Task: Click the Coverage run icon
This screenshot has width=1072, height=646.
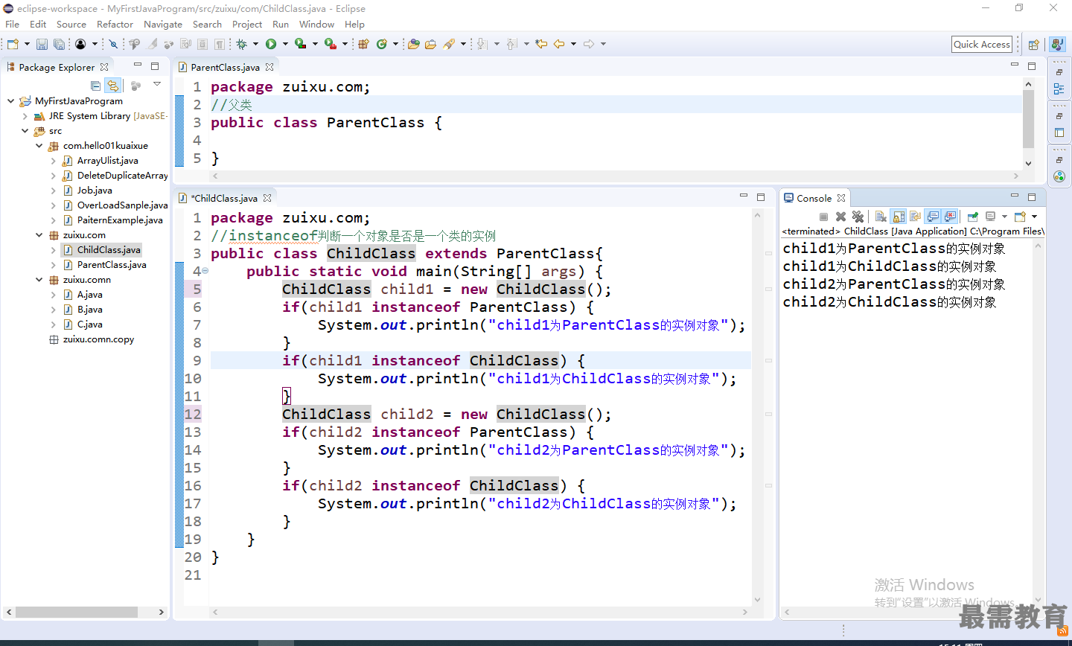Action: tap(301, 44)
